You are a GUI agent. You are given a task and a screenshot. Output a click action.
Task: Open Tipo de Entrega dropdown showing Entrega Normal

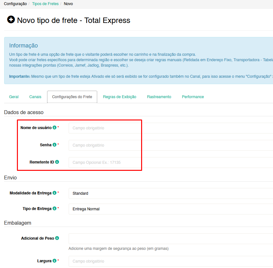point(171,209)
